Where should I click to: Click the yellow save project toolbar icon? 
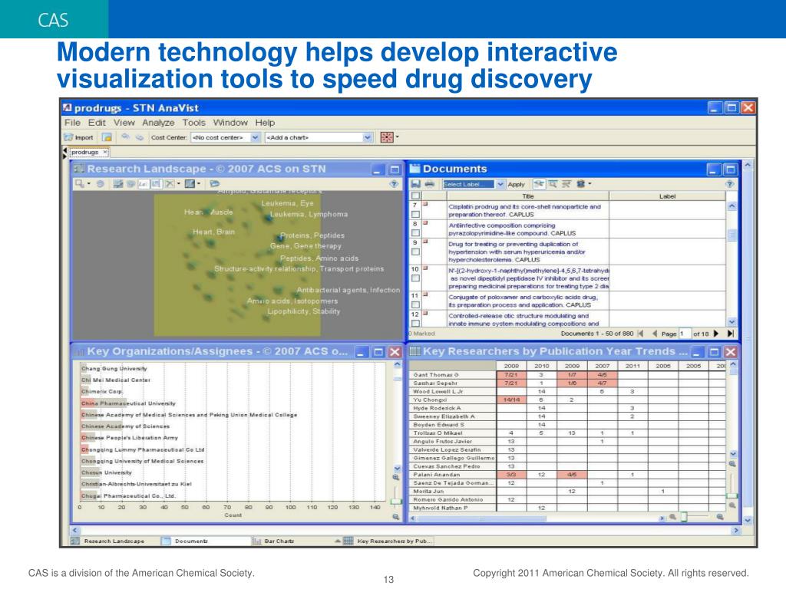pos(106,137)
